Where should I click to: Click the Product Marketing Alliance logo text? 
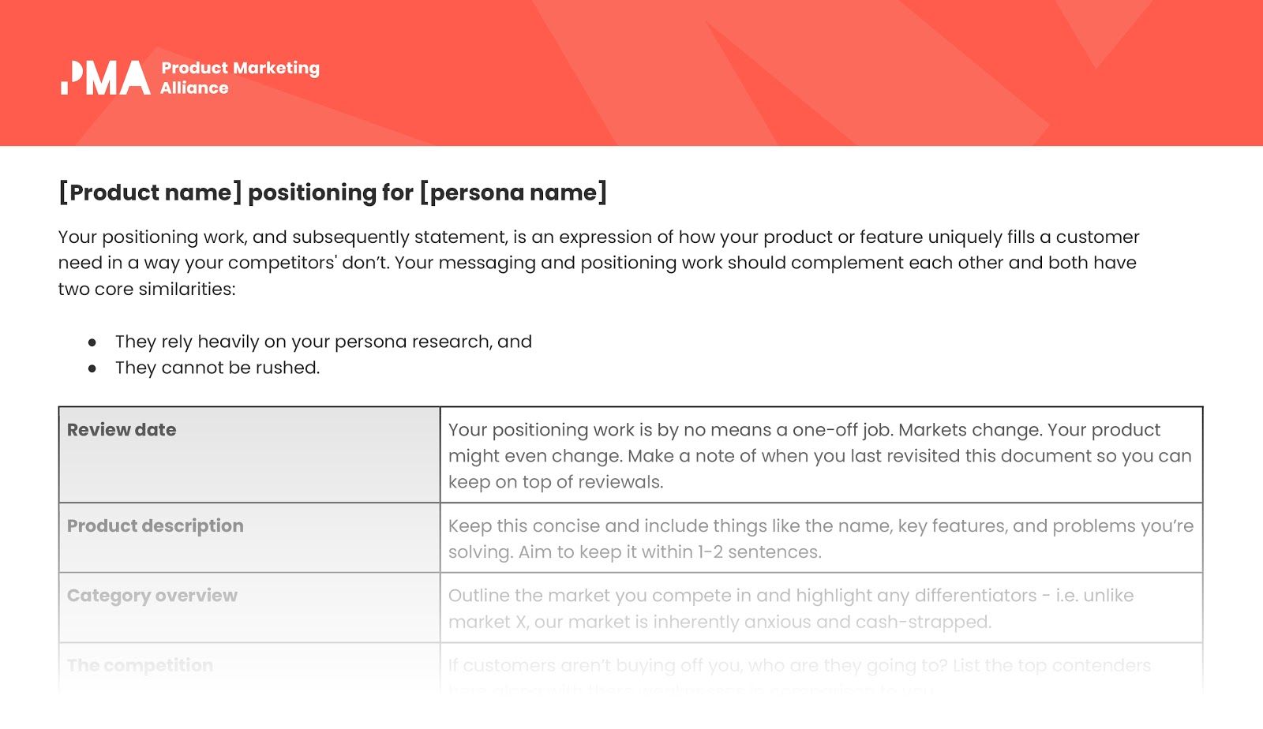[240, 77]
